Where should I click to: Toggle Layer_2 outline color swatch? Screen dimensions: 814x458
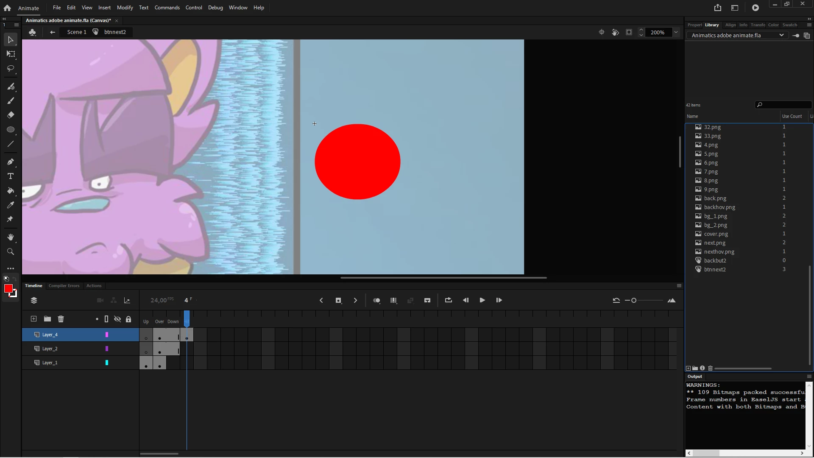[x=107, y=349]
